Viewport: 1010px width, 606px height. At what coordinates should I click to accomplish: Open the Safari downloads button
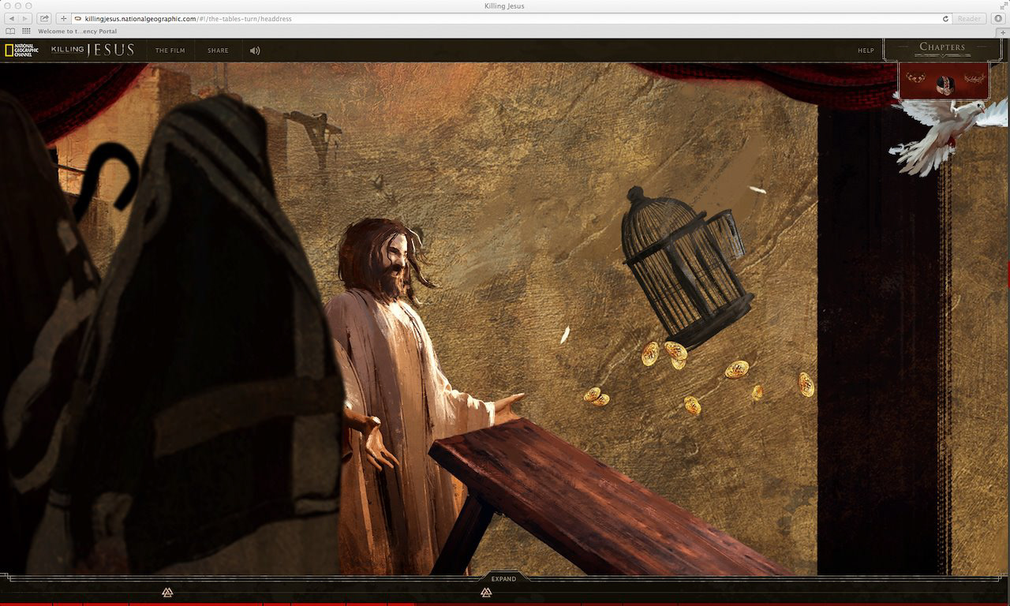[998, 18]
